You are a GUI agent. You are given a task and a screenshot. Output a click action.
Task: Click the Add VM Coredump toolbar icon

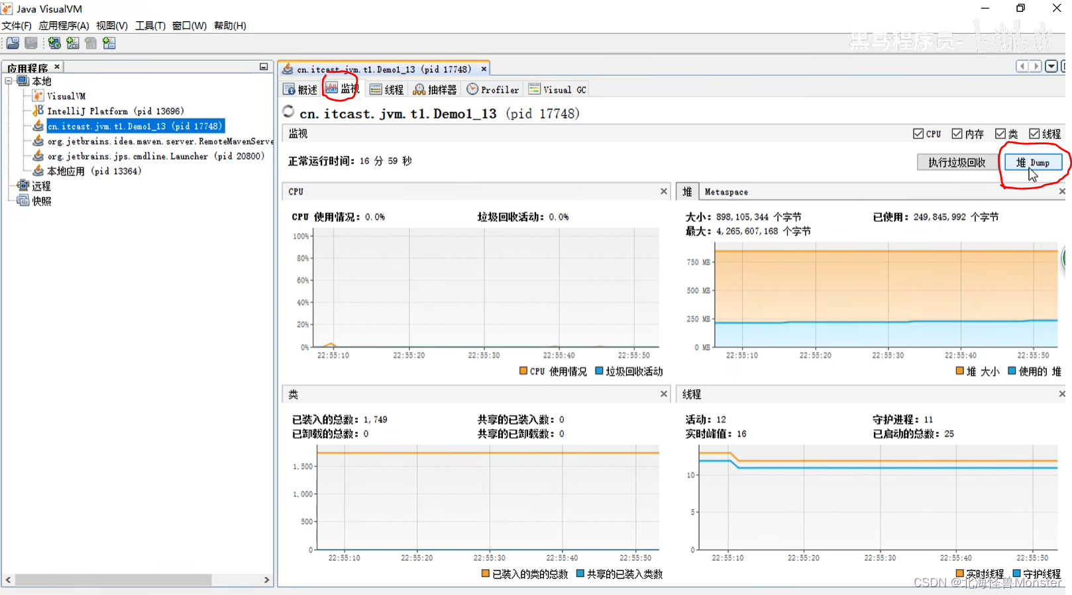(91, 43)
